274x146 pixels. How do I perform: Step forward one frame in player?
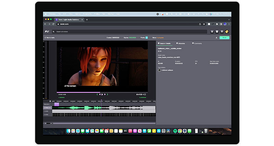(x=105, y=94)
